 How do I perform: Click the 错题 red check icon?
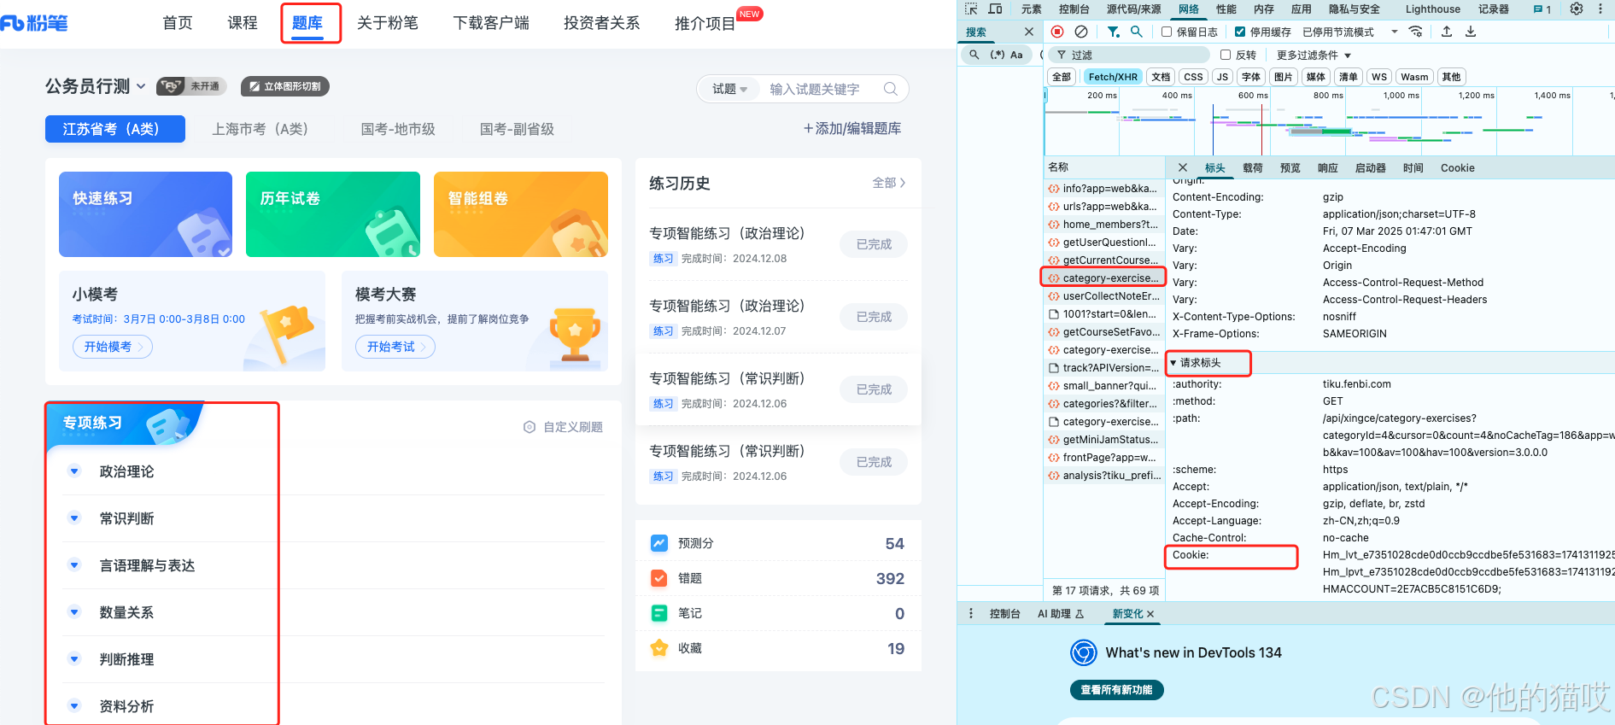659,578
